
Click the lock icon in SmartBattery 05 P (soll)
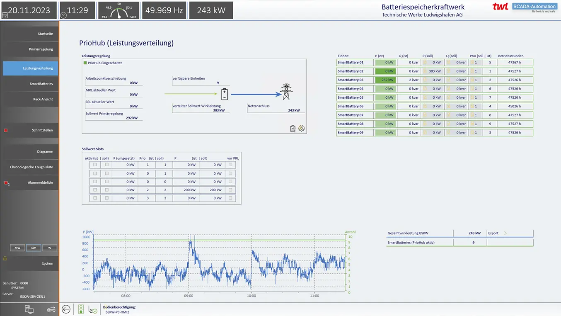(425, 97)
